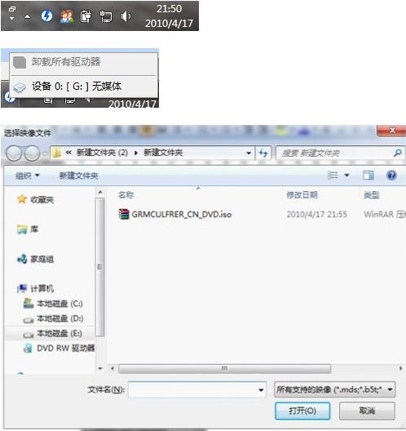Image resolution: width=406 pixels, height=431 pixels.
Task: Close the 选择映像文件 dialog
Action: (391, 131)
